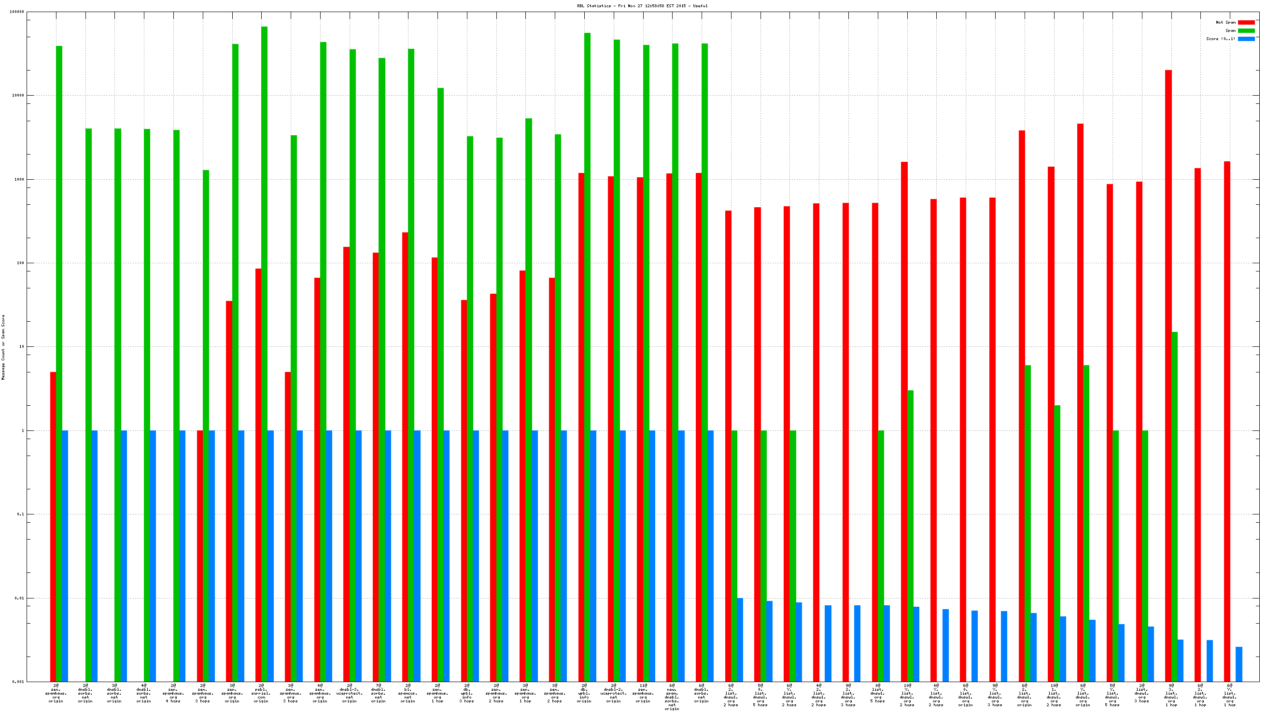Screen dimensions: 1267x713
Task: Click the RBL Statistics chart title
Action: [x=642, y=6]
